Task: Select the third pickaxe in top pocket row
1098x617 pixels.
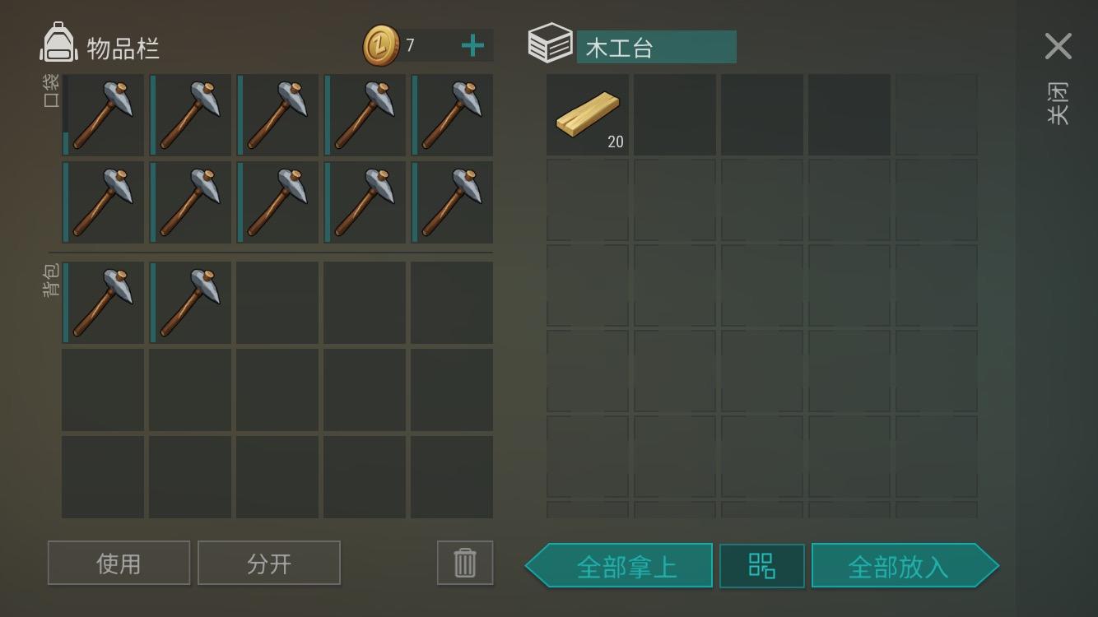Action: pyautogui.click(x=277, y=115)
